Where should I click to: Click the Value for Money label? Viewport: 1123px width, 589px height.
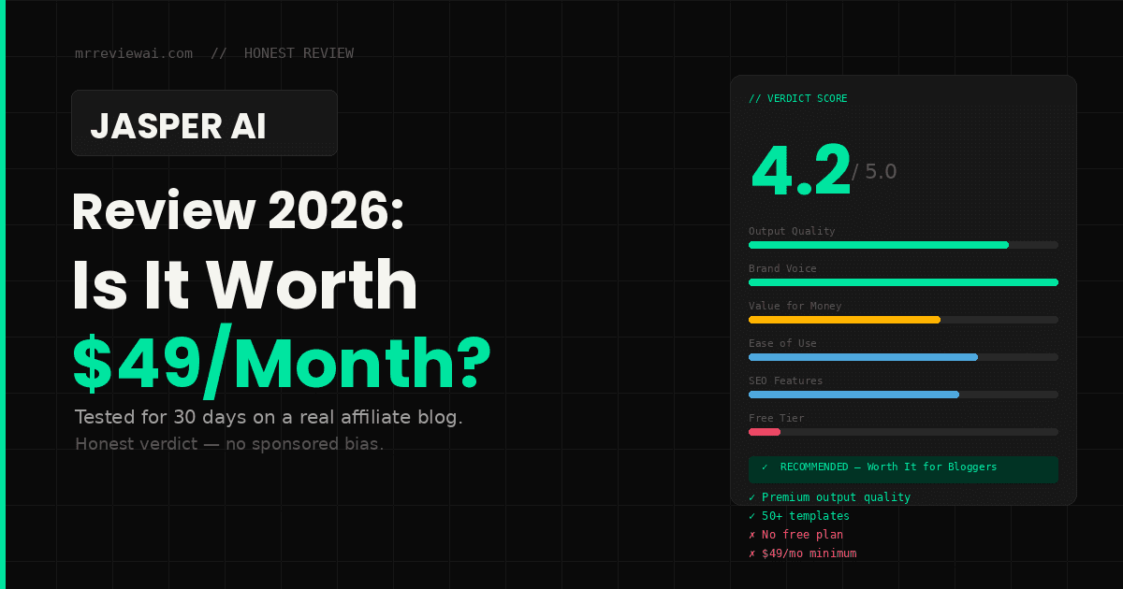coord(795,306)
